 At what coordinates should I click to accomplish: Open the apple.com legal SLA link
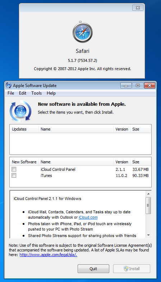tap(48, 255)
